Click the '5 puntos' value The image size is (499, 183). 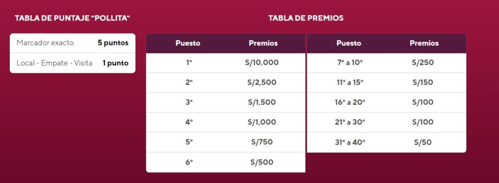click(x=113, y=43)
